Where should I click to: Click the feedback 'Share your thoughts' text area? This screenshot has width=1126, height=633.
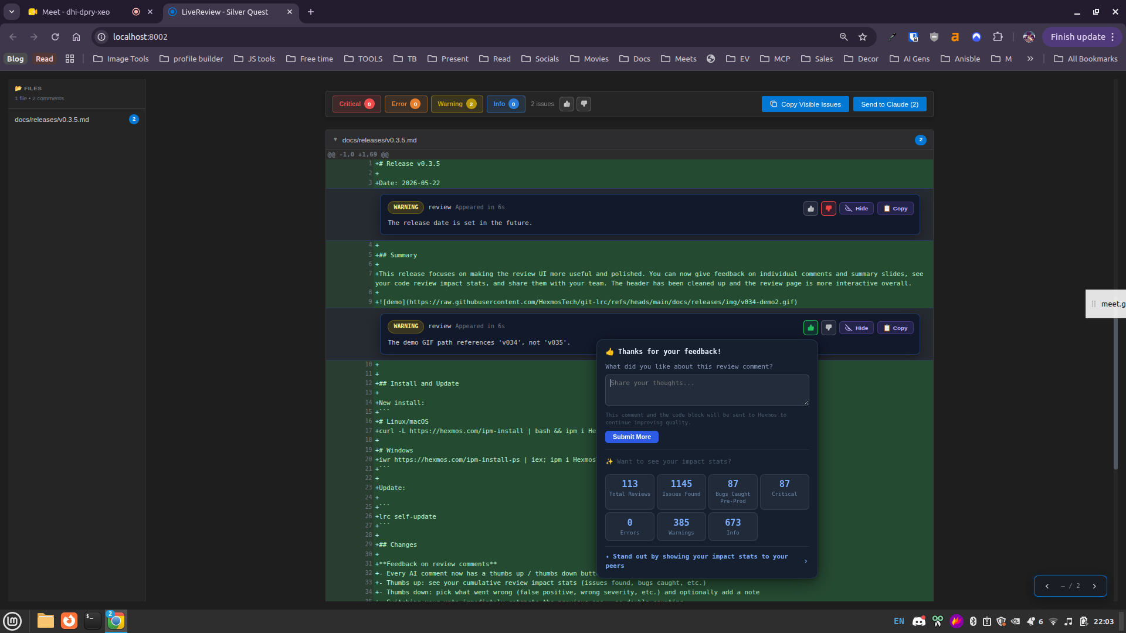707,390
